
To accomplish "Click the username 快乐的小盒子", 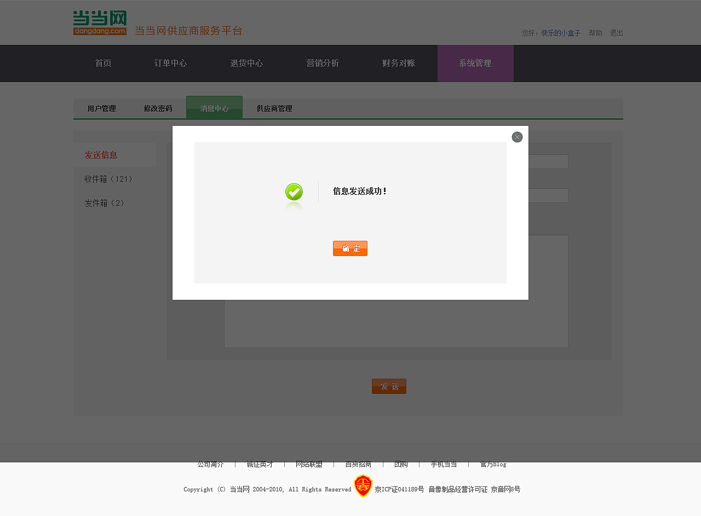I will 560,33.
